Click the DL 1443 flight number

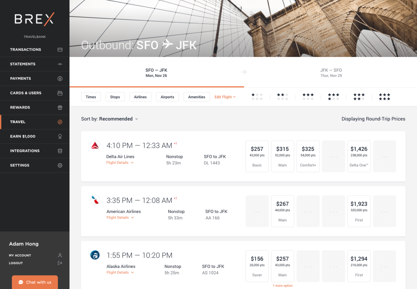click(x=212, y=163)
